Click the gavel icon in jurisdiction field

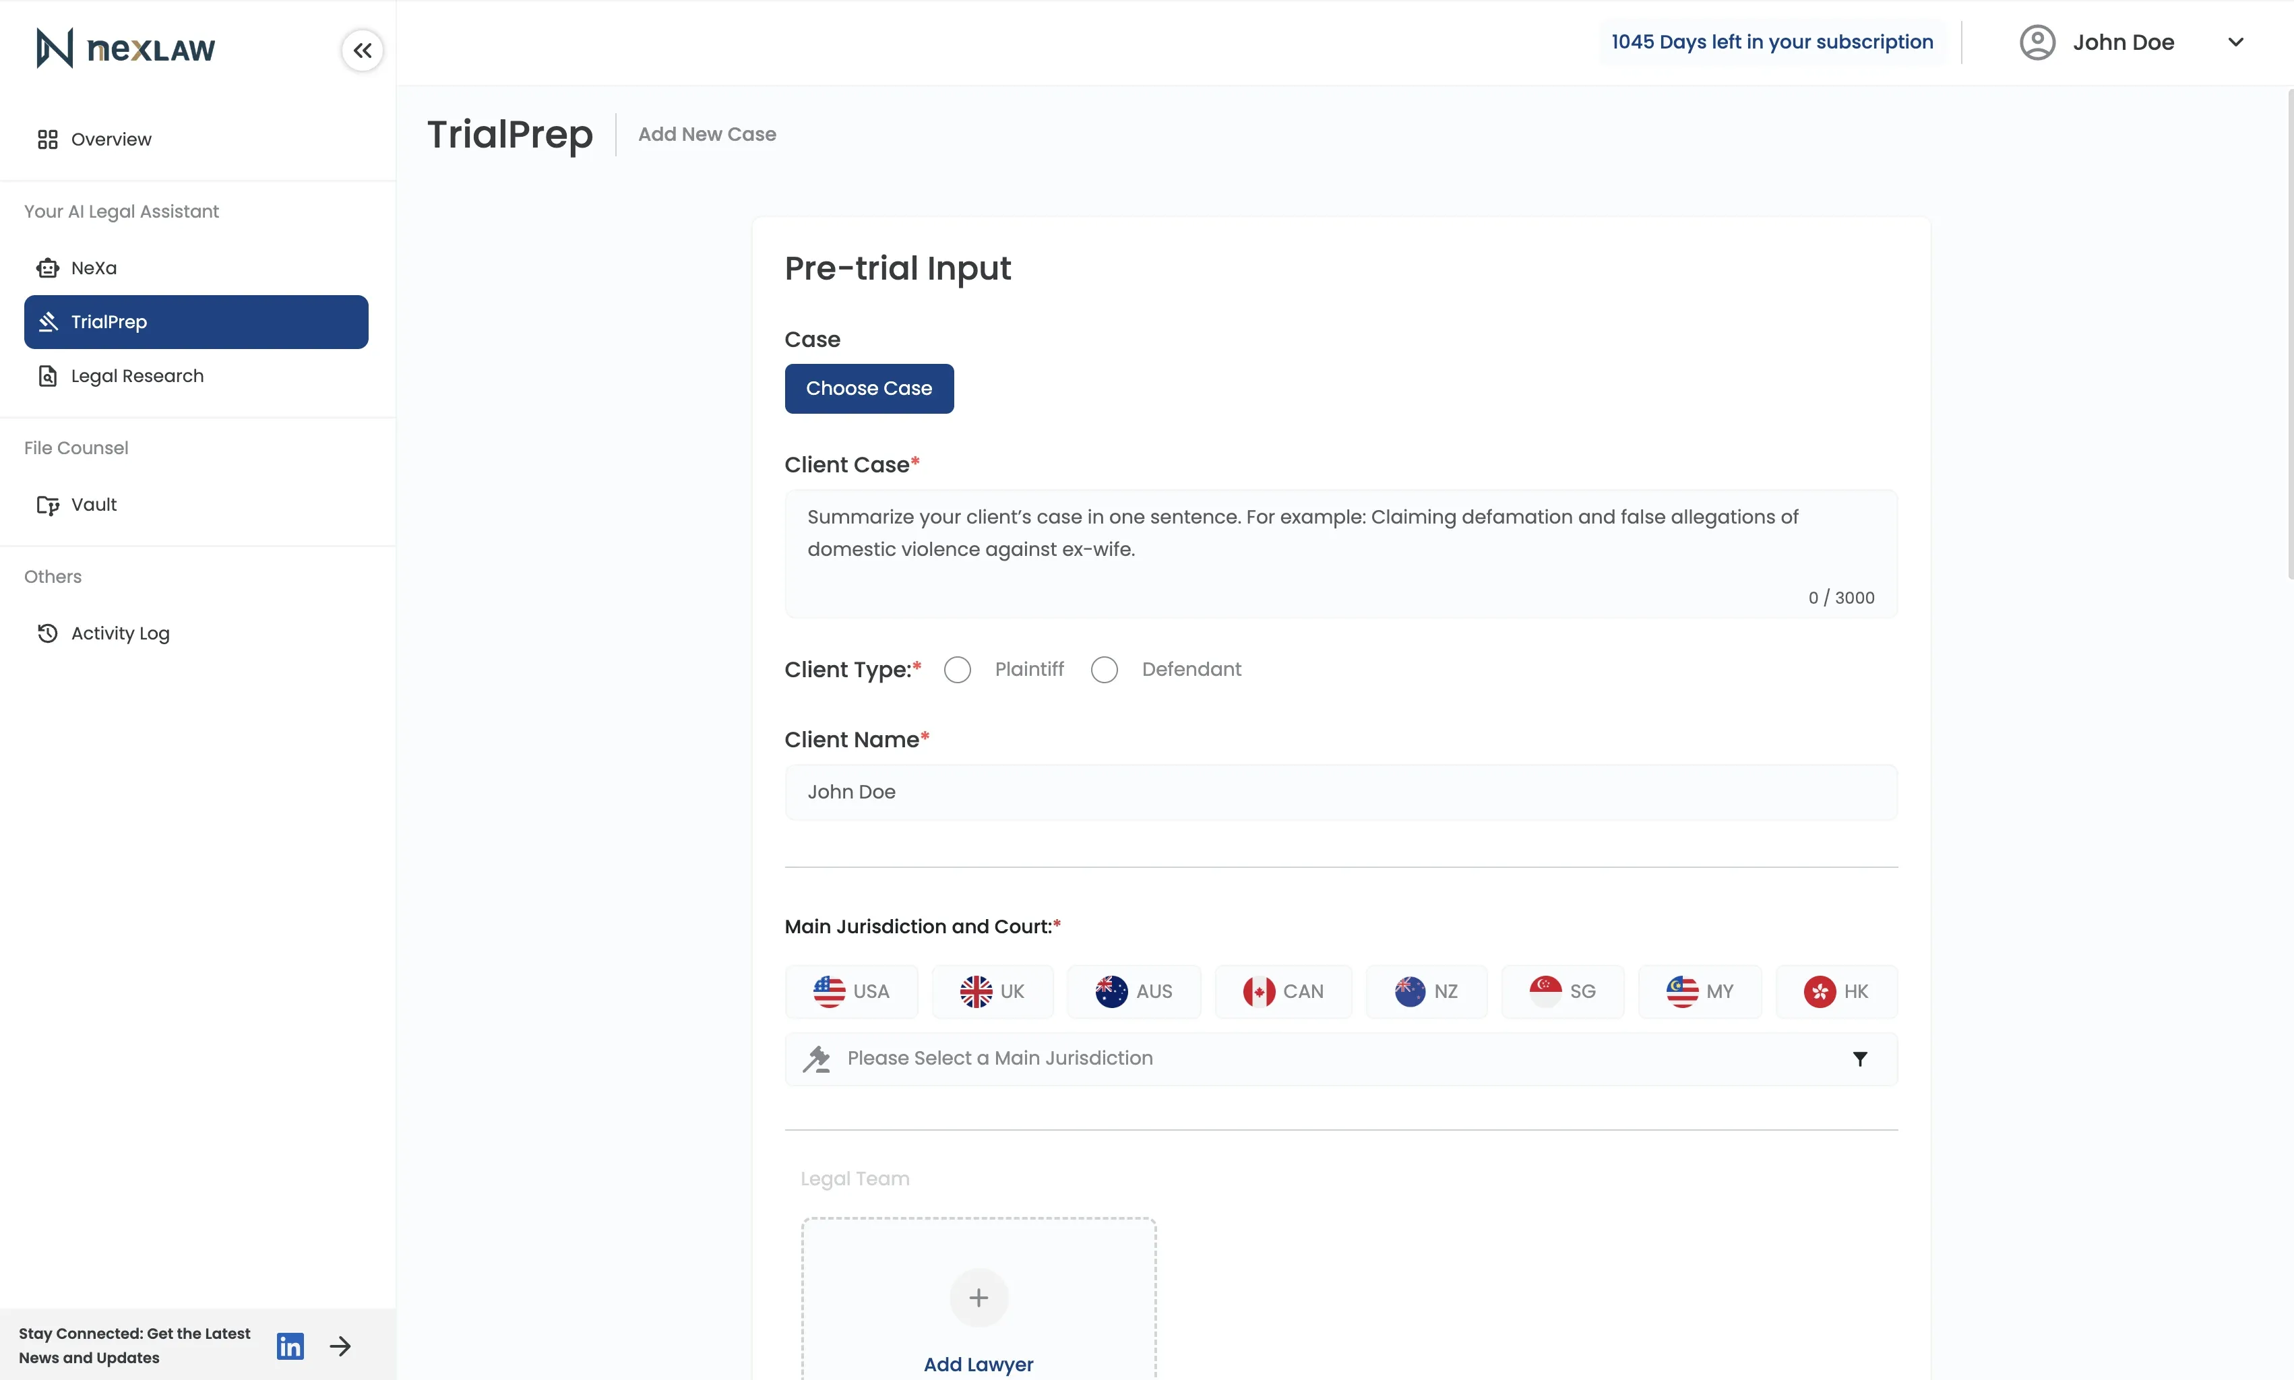coord(816,1059)
